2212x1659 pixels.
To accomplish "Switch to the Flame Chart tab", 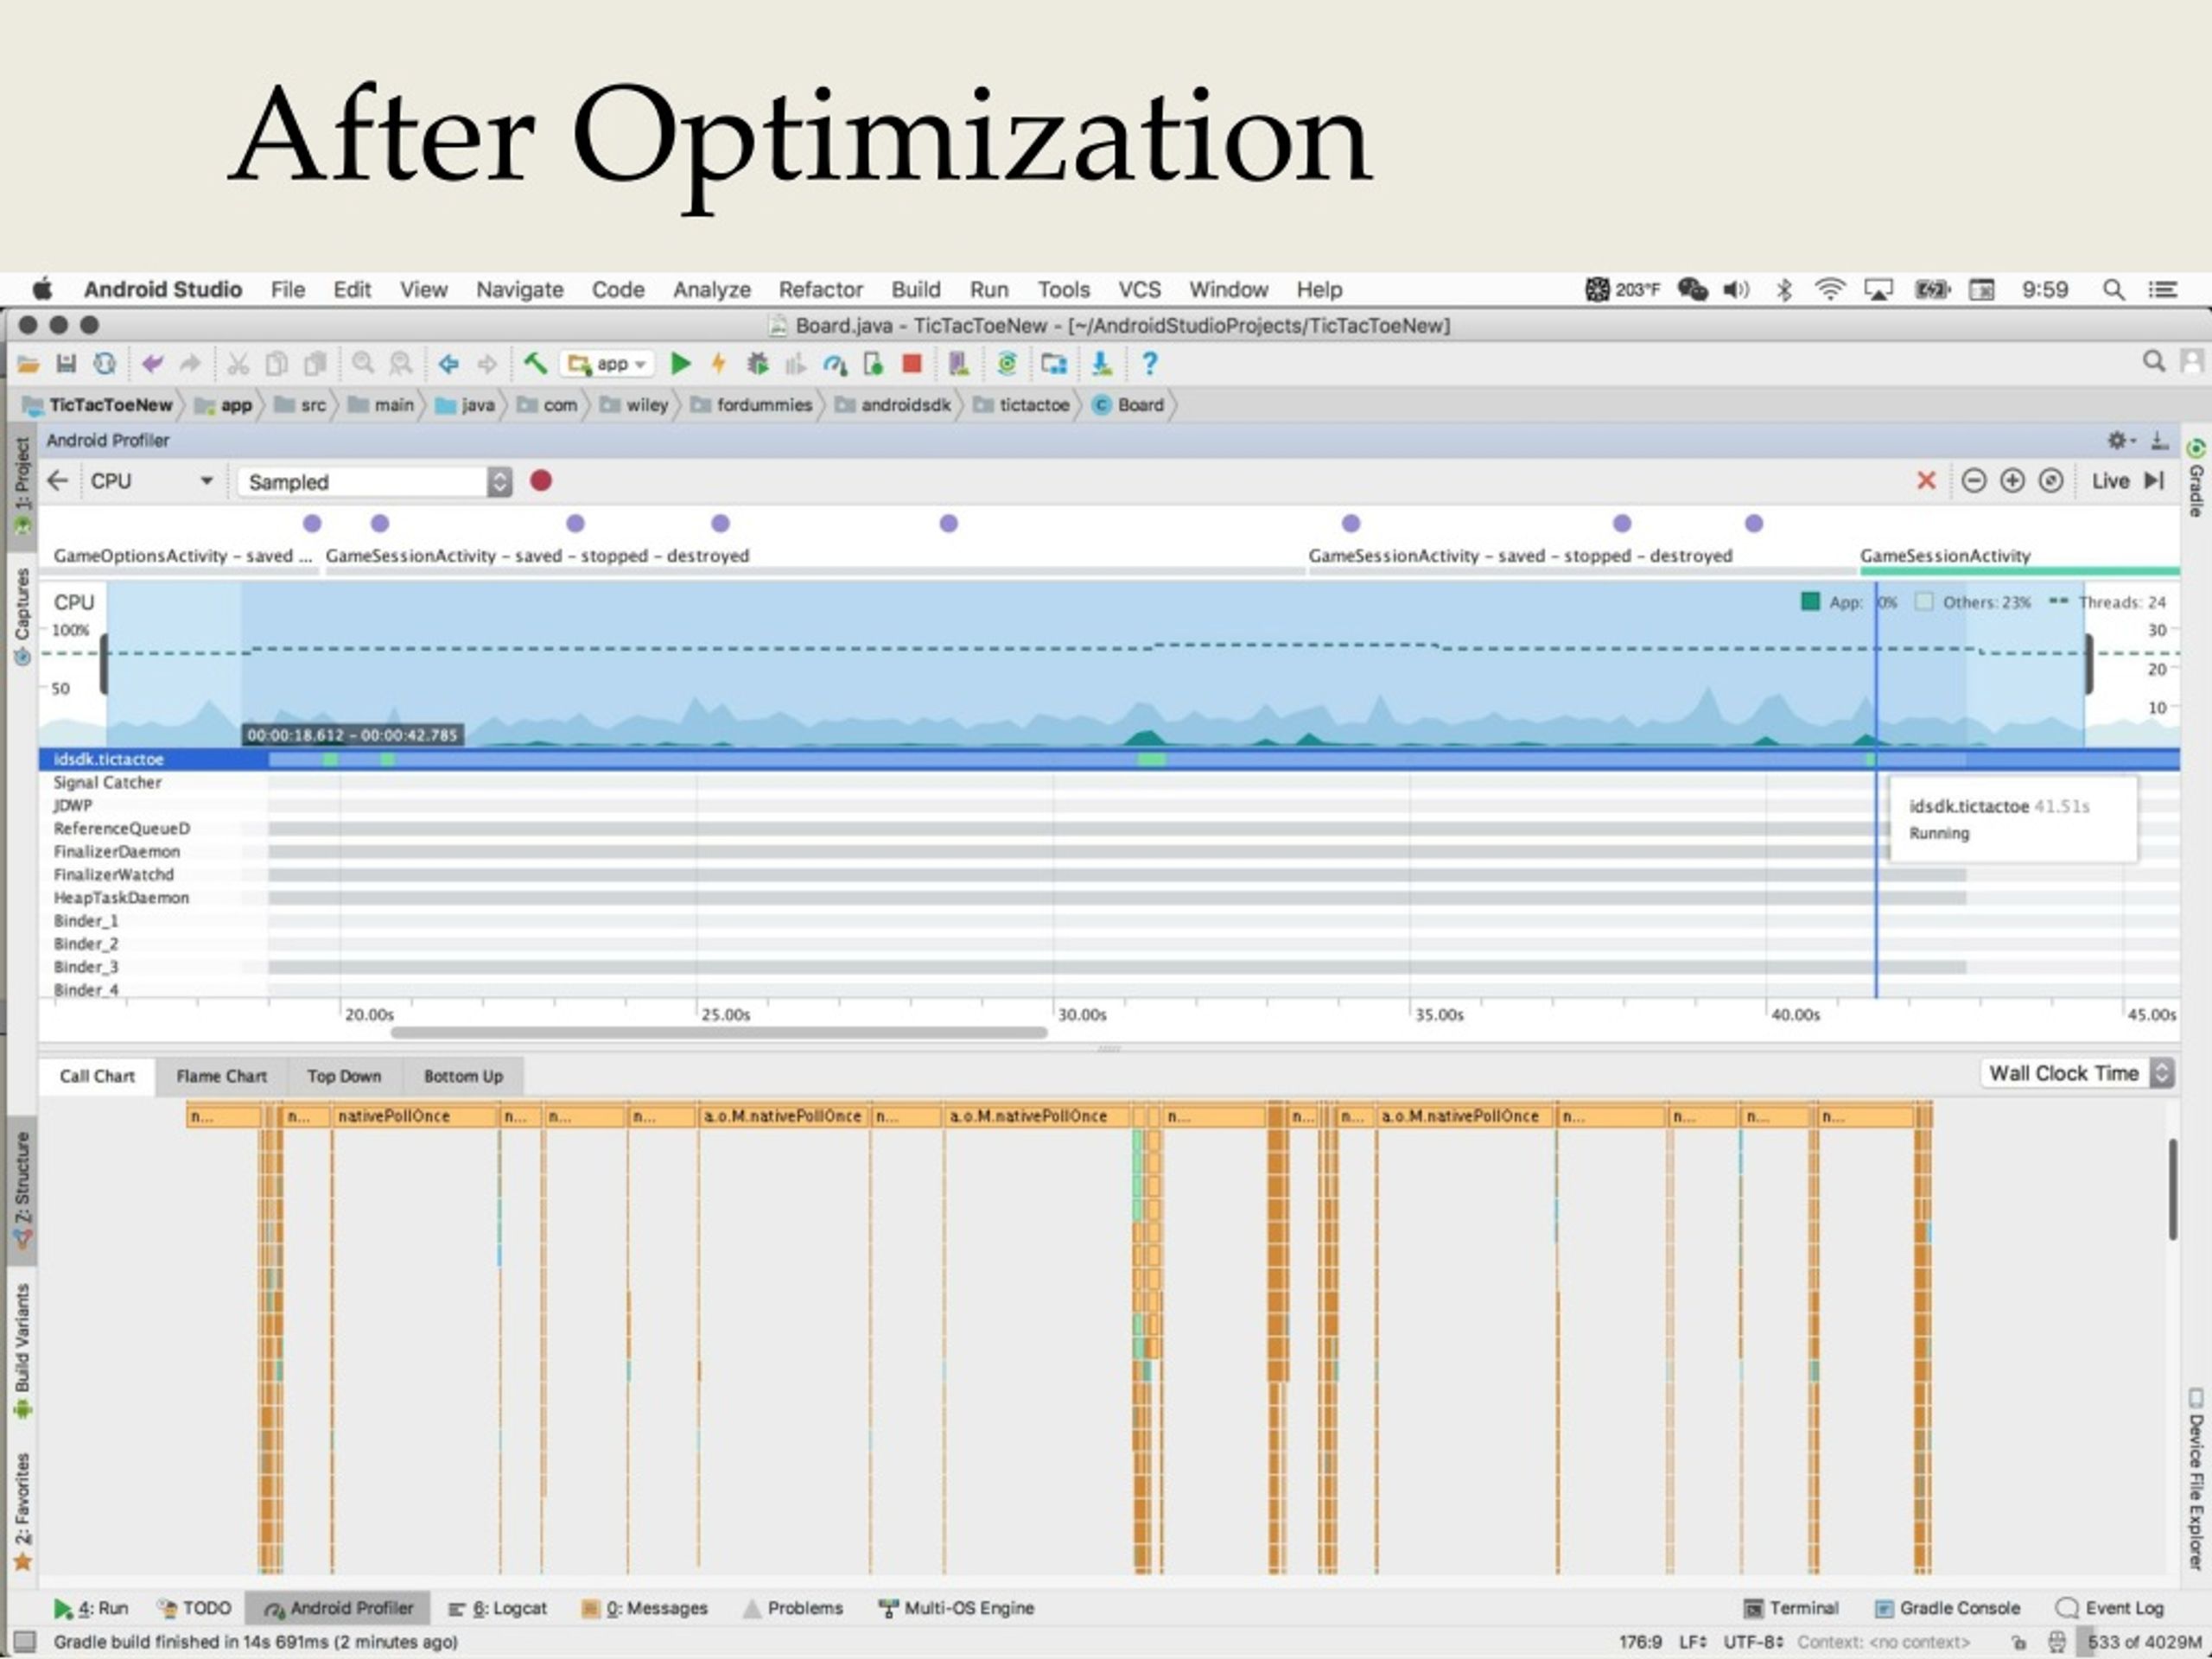I will point(221,1076).
